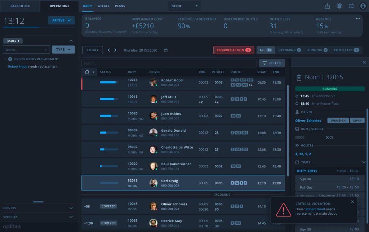Click the driver-needs-replacement issue badge icon

pos(10,59)
